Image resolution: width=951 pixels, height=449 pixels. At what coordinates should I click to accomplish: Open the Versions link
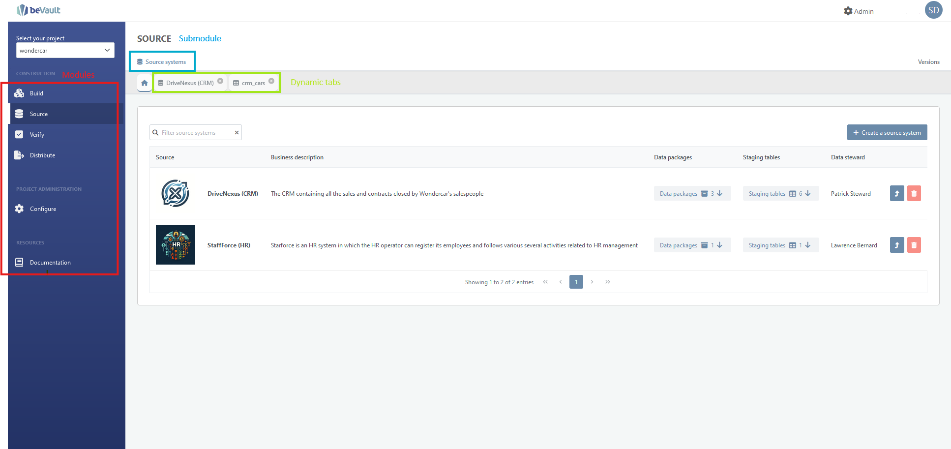point(928,62)
